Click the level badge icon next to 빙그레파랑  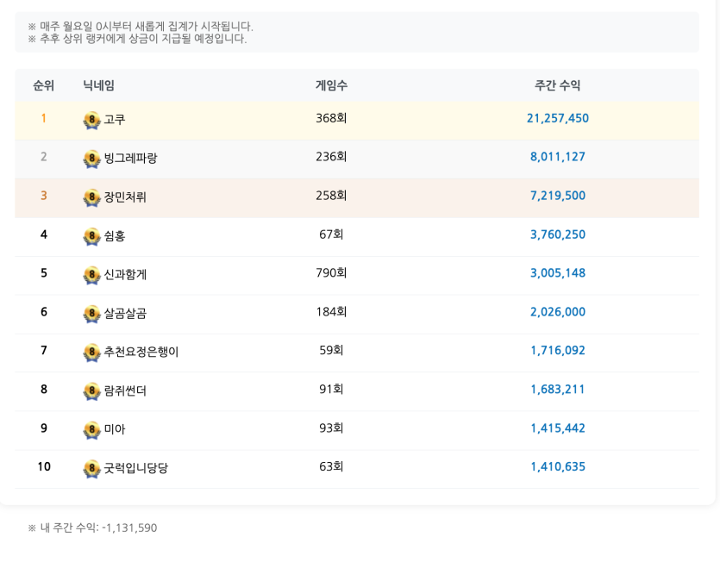click(x=92, y=159)
